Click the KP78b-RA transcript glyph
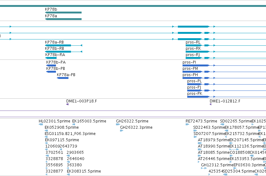The image size is (266, 176). (x=51, y=58)
